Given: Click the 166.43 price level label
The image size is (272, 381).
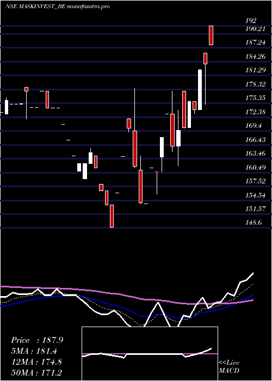Looking at the screenshot, I should (x=255, y=140).
